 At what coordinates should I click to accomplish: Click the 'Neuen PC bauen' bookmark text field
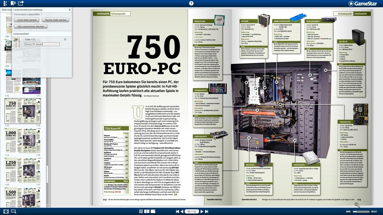tap(42, 44)
